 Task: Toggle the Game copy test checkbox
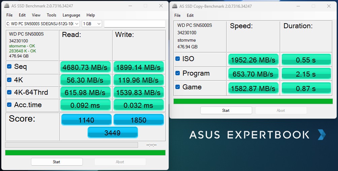[177, 87]
